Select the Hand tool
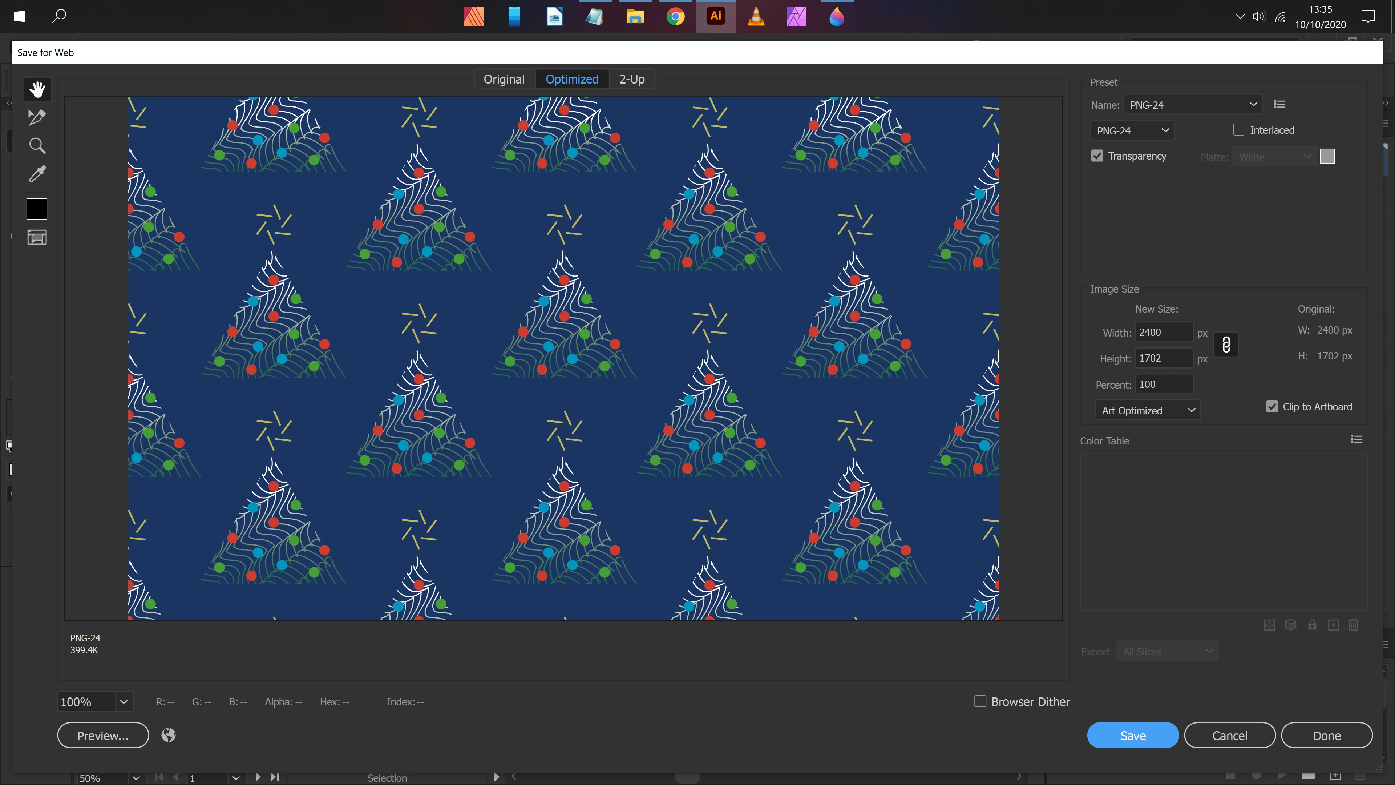1395x785 pixels. pyautogui.click(x=37, y=89)
